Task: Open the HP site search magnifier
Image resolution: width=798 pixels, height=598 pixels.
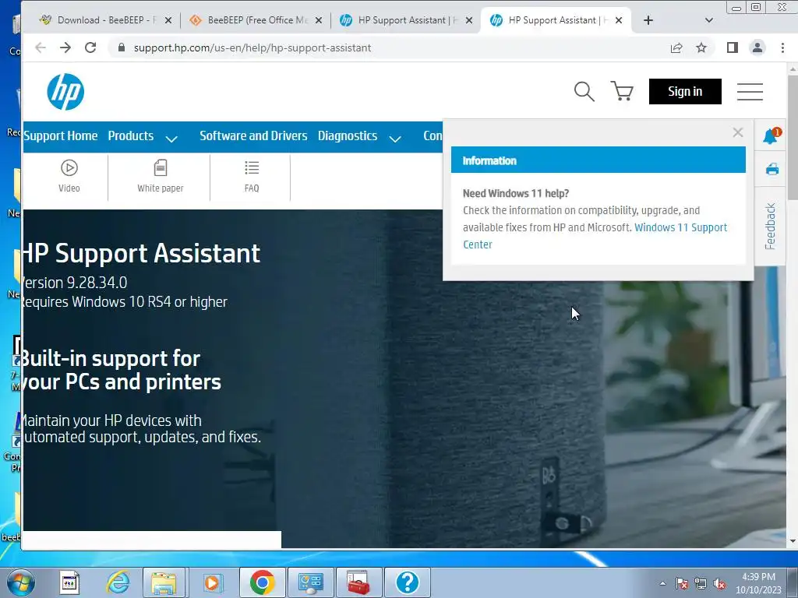Action: pyautogui.click(x=584, y=92)
